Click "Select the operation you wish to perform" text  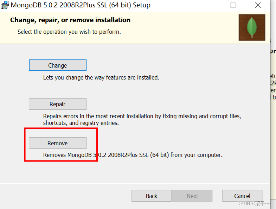coord(69,32)
